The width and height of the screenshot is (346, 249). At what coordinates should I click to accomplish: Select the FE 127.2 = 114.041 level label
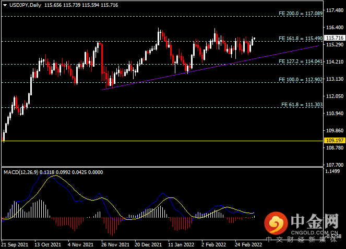tap(300, 61)
